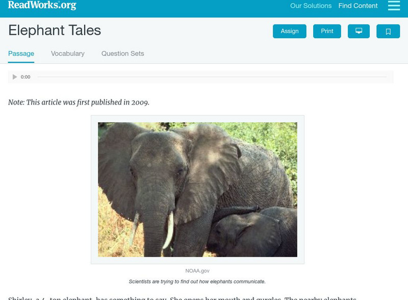
Task: Select the Passage tab
Action: pos(21,54)
